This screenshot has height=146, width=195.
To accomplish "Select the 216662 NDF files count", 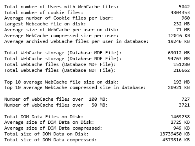I will pos(181,70).
